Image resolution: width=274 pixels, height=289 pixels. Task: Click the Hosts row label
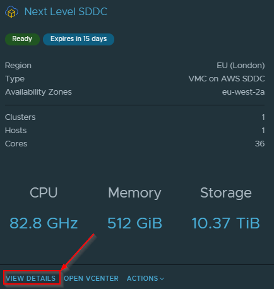pos(16,131)
